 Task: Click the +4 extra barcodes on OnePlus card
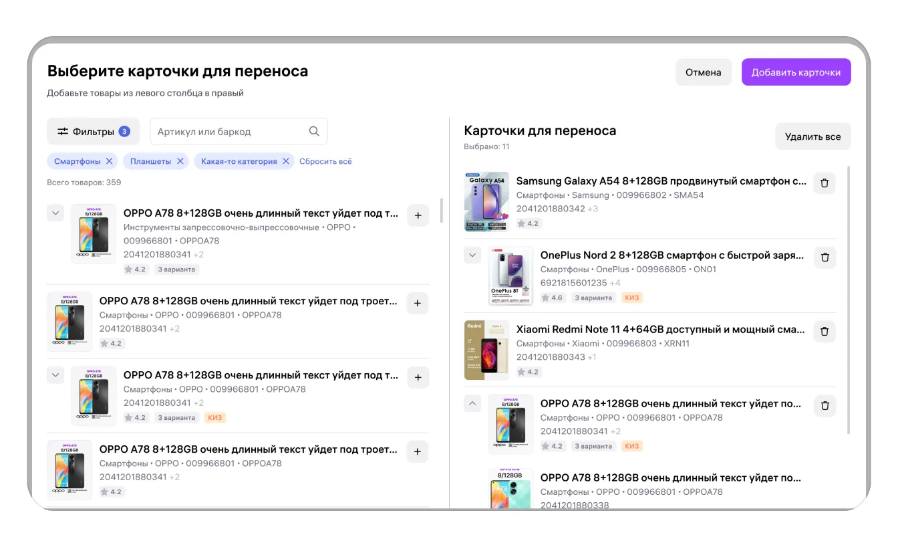[x=615, y=283]
